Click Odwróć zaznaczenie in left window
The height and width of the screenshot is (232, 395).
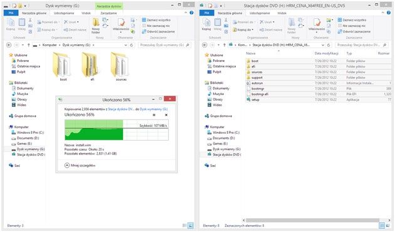click(158, 31)
